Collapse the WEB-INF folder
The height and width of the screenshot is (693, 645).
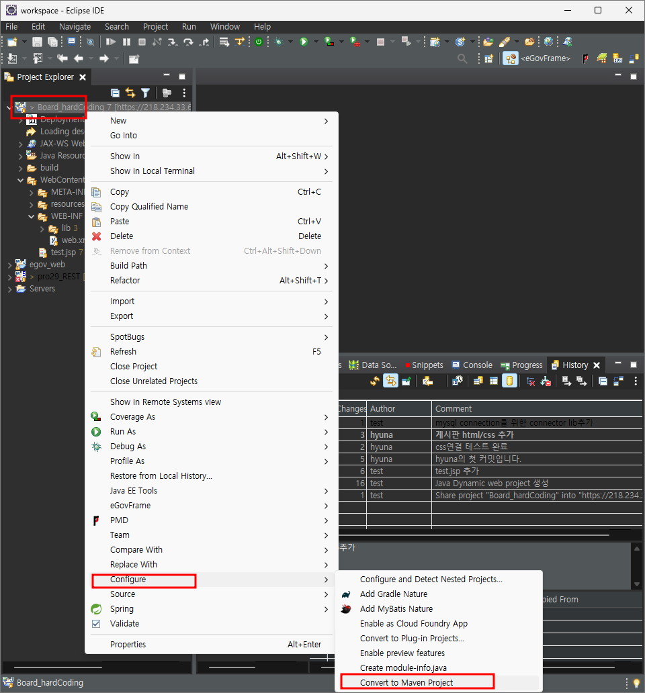pos(31,216)
